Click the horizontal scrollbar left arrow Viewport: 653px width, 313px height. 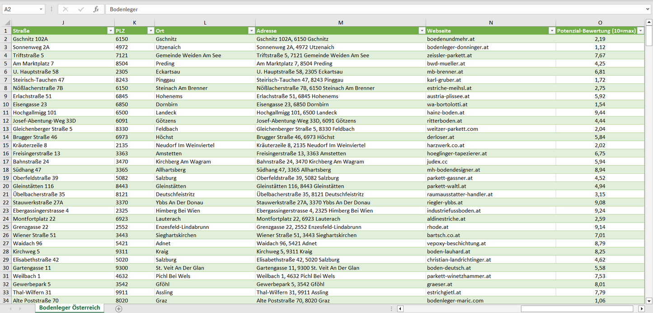[x=400, y=308]
